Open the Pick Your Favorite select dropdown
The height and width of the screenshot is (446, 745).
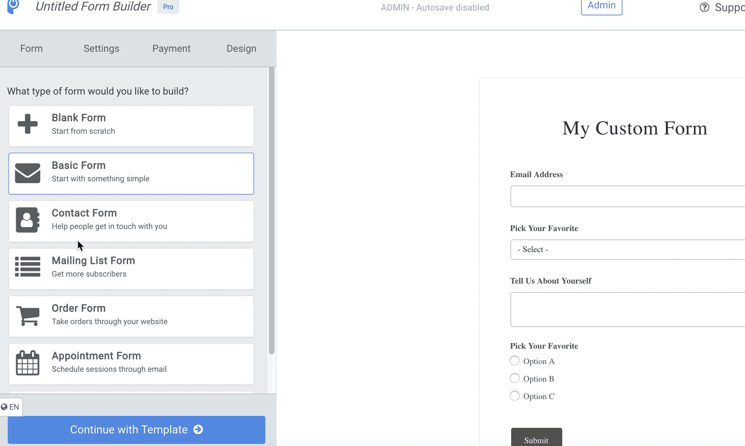click(x=627, y=250)
